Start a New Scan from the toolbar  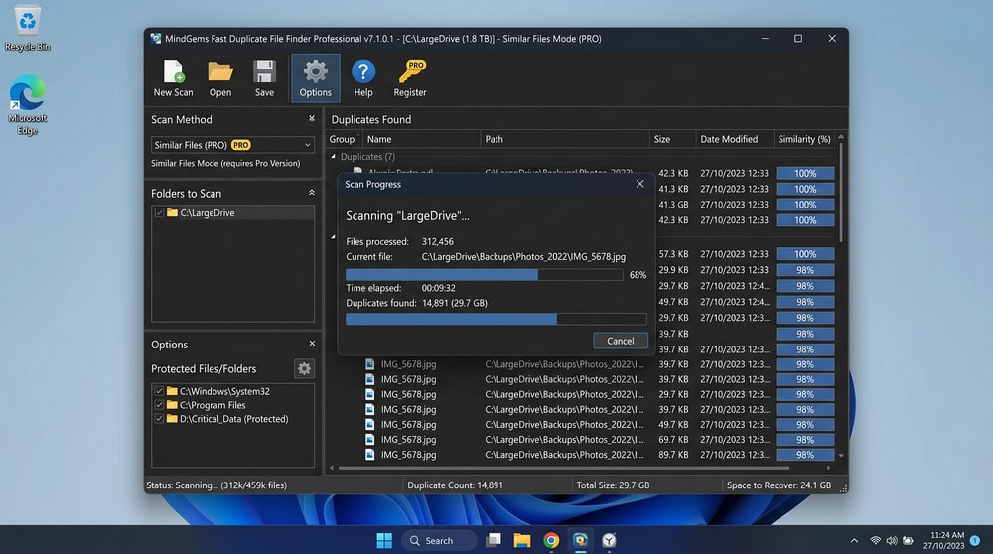[x=173, y=78]
